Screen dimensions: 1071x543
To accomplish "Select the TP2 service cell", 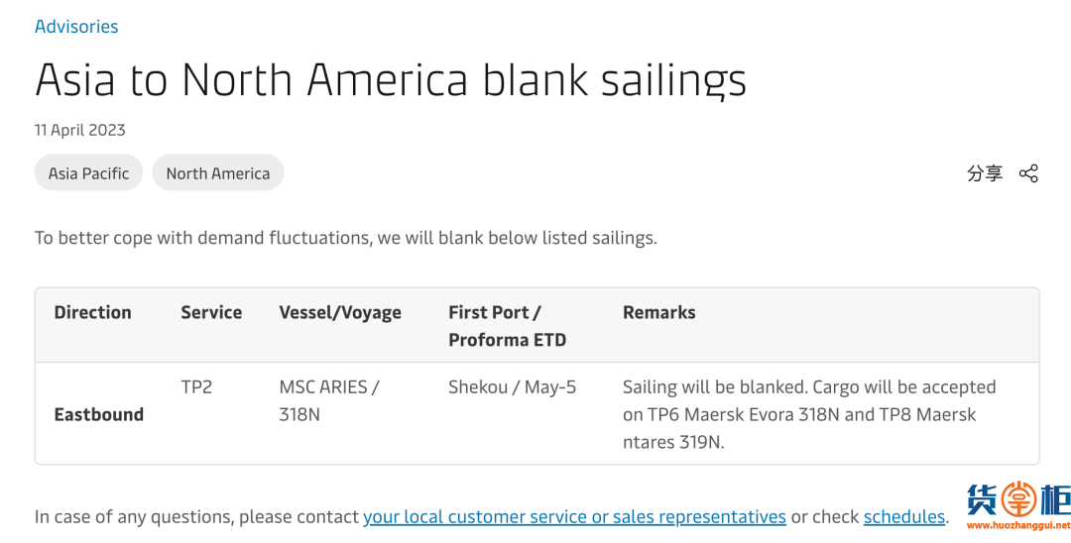I will coord(196,386).
